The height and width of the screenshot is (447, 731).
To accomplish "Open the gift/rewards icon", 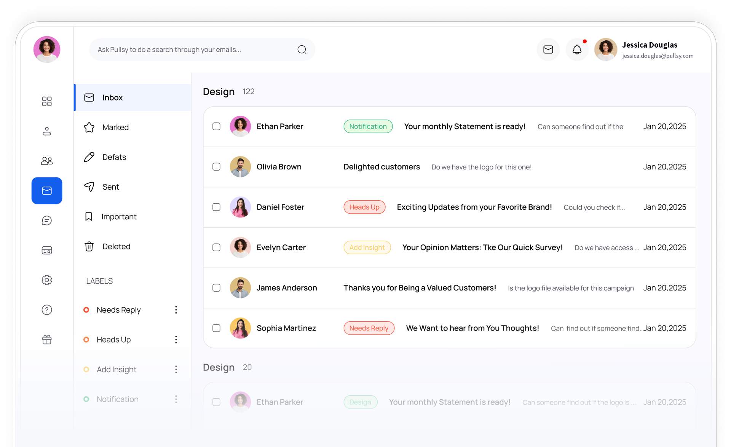I will 46,340.
